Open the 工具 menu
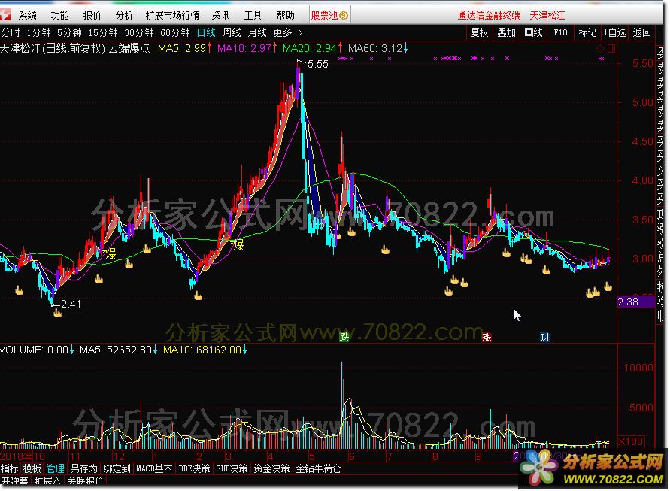 253,15
